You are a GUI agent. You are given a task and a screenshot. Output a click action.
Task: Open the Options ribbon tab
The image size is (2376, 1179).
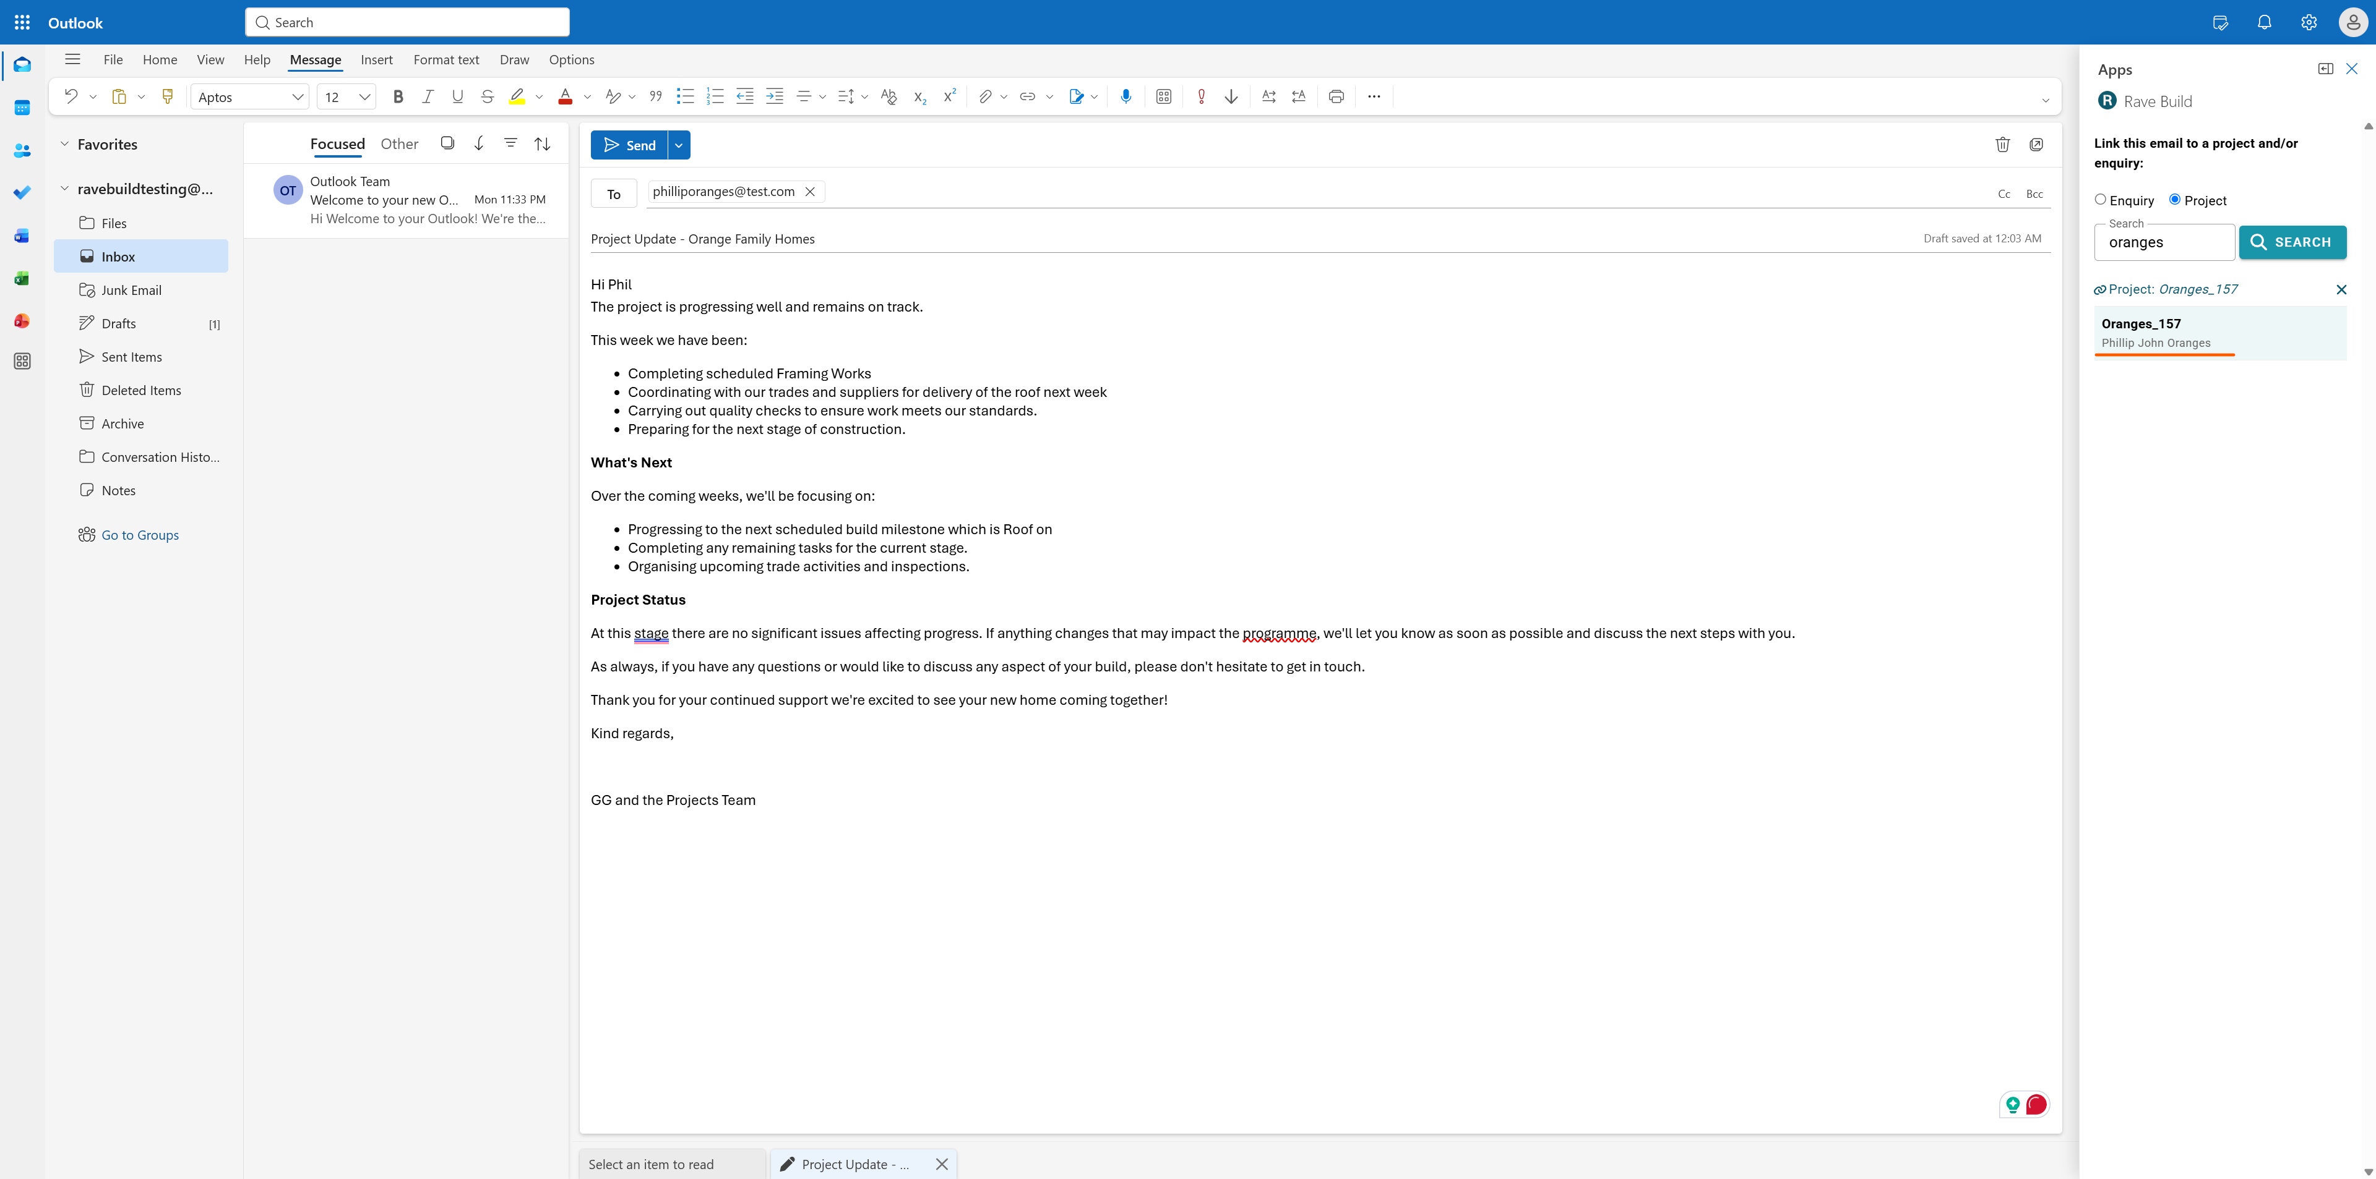(x=572, y=60)
